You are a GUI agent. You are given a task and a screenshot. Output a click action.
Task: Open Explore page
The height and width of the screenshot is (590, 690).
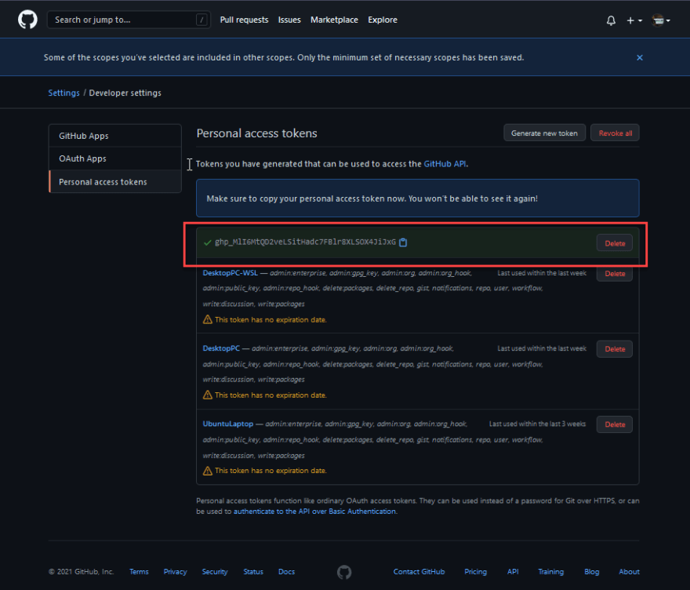coord(383,20)
